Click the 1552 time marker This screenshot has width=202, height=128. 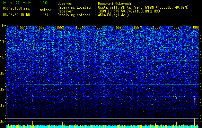click(41, 28)
